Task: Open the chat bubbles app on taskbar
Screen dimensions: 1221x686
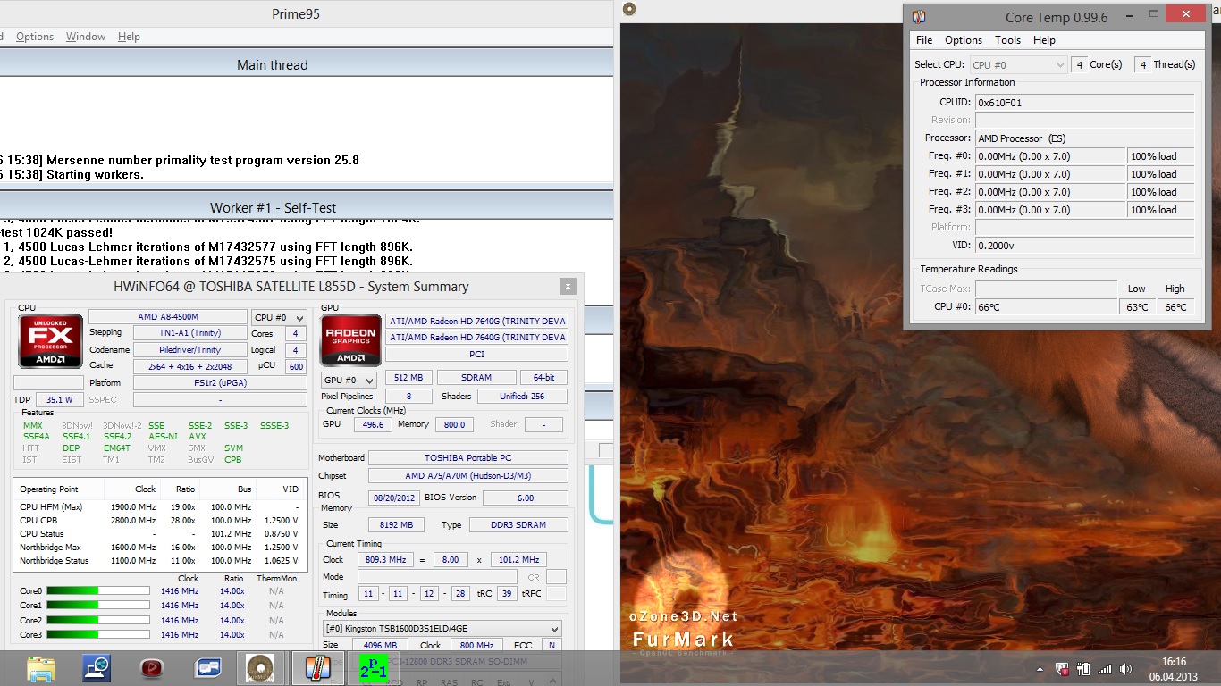Action: click(207, 668)
